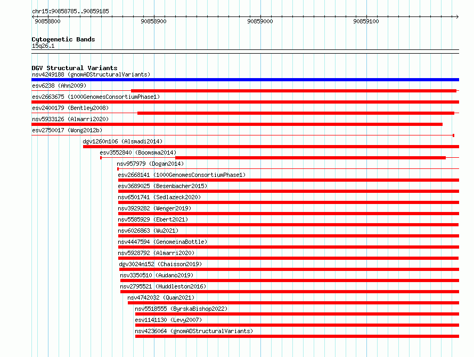Click the red bar under nsv5933126
Screen dimensions: 474x357
coord(237,124)
